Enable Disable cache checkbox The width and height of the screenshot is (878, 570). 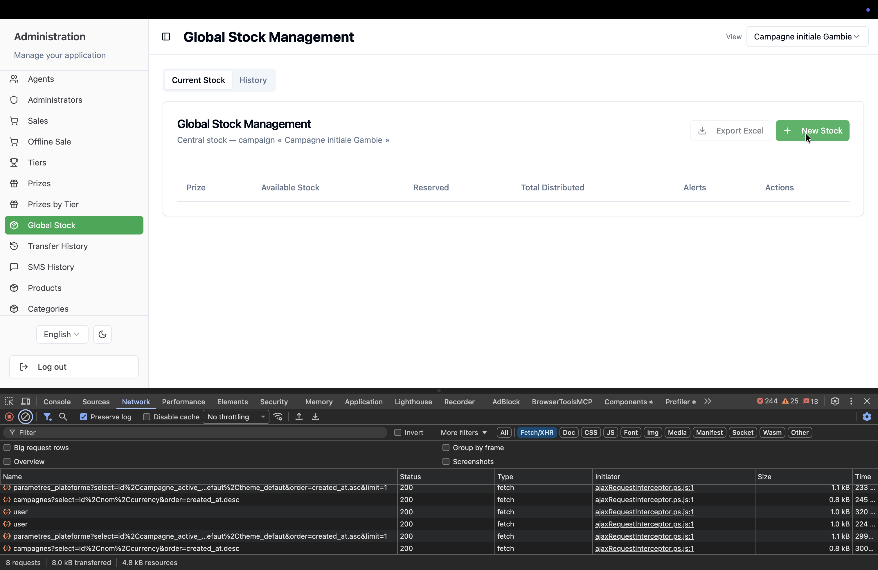pyautogui.click(x=146, y=417)
